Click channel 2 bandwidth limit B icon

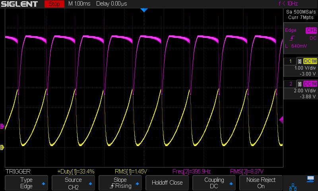click(300, 84)
